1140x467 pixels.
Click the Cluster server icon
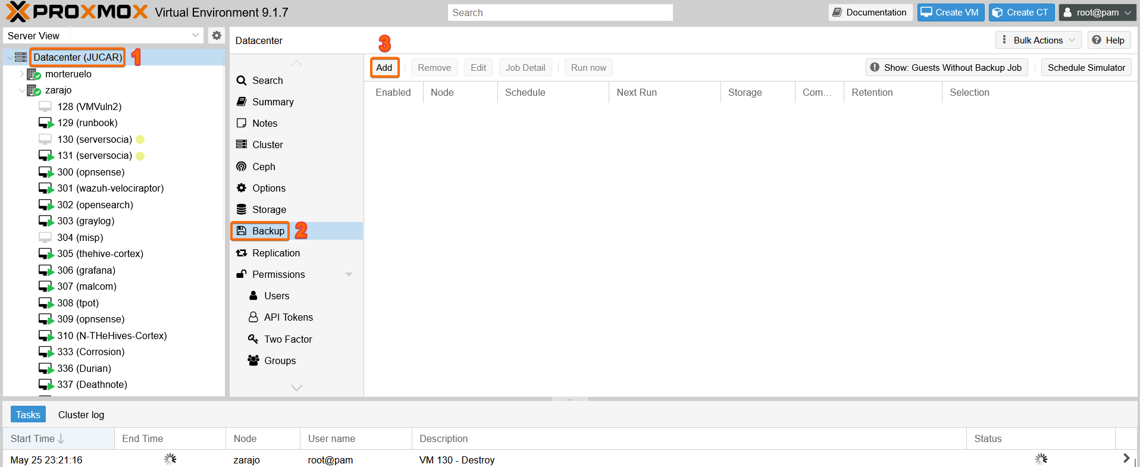[x=241, y=145]
